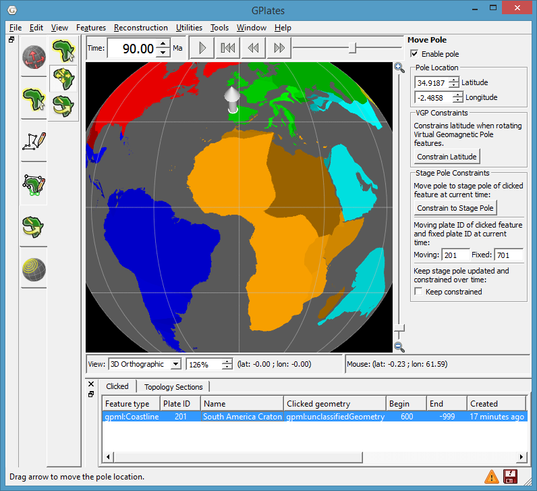Click the white pole arrow on globe

pyautogui.click(x=232, y=99)
